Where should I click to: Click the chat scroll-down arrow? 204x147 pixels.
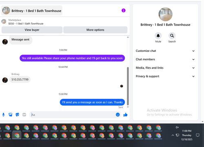pyautogui.click(x=128, y=107)
